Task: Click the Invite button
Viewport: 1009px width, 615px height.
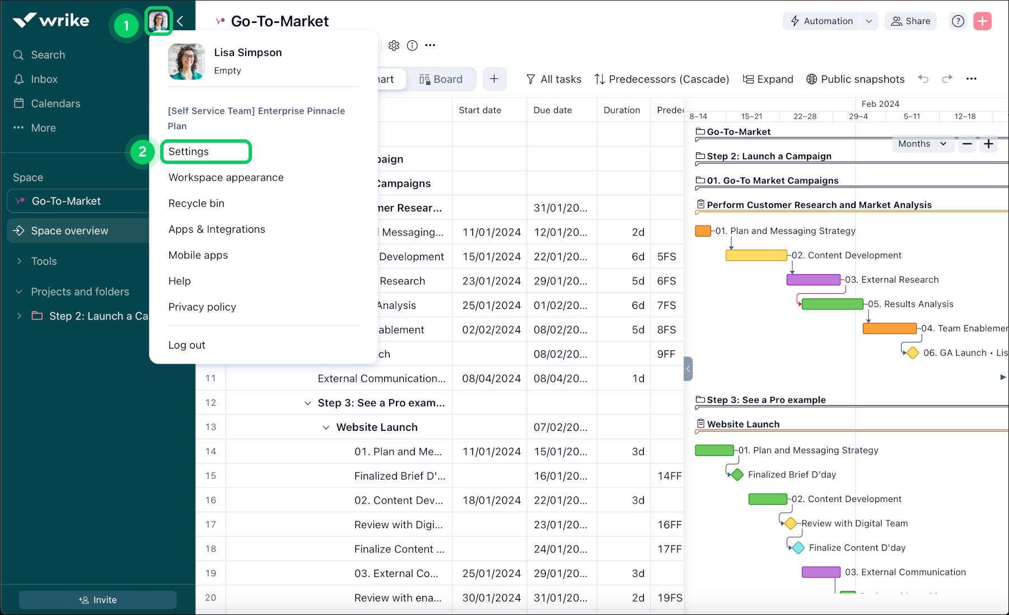Action: pyautogui.click(x=97, y=600)
